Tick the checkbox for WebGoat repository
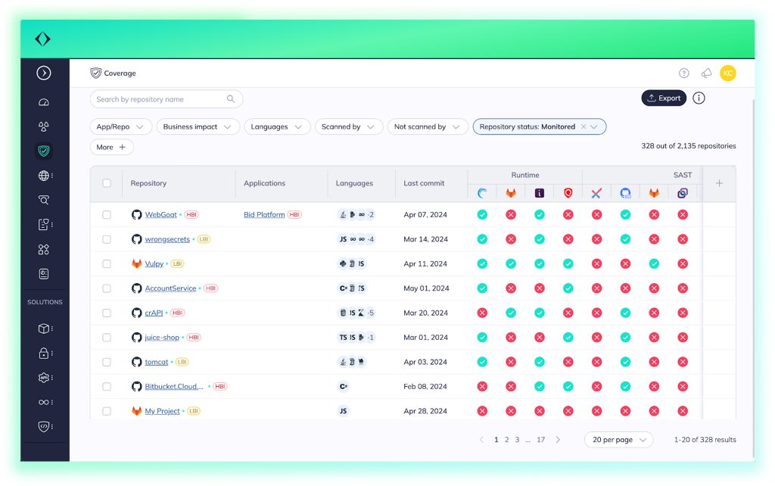This screenshot has height=486, width=775. pyautogui.click(x=107, y=215)
